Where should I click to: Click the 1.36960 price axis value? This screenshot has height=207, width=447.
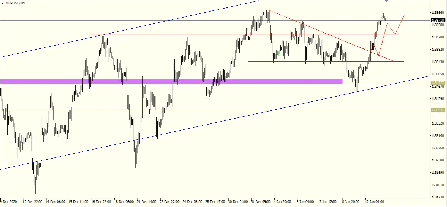(x=437, y=13)
